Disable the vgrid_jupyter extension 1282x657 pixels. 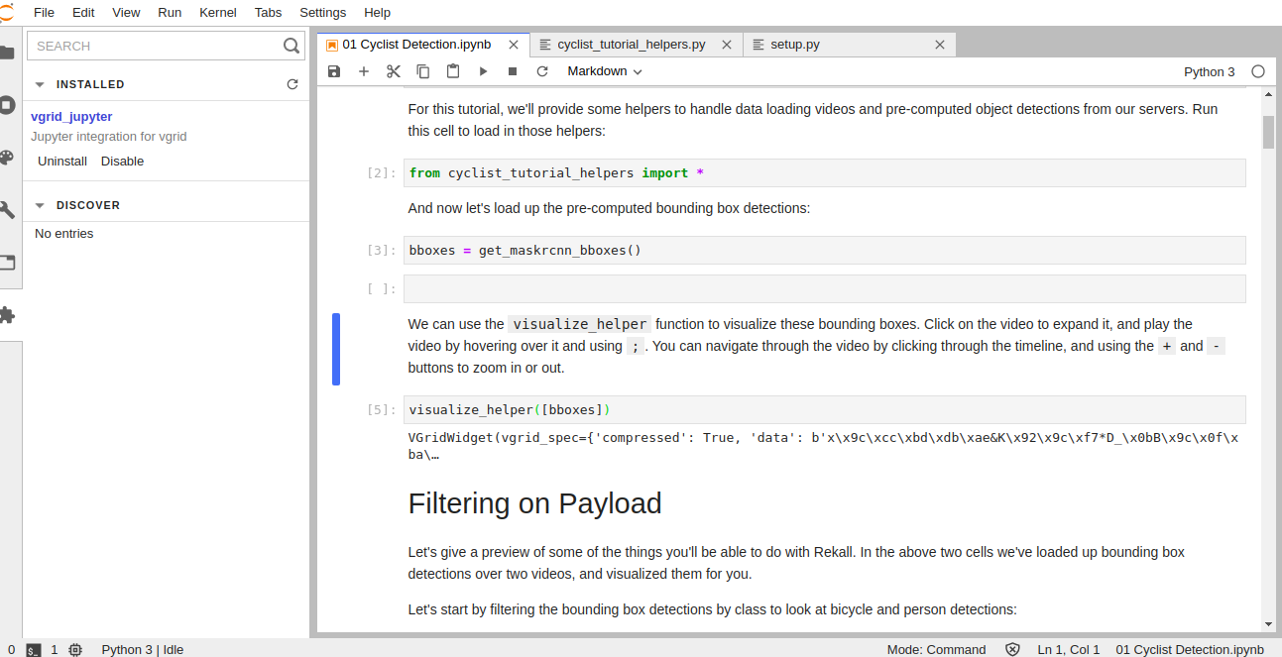pyautogui.click(x=122, y=162)
